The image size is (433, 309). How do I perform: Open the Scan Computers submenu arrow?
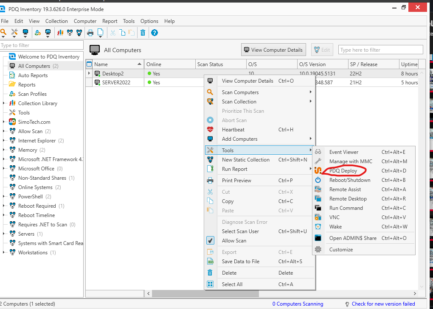(x=311, y=92)
